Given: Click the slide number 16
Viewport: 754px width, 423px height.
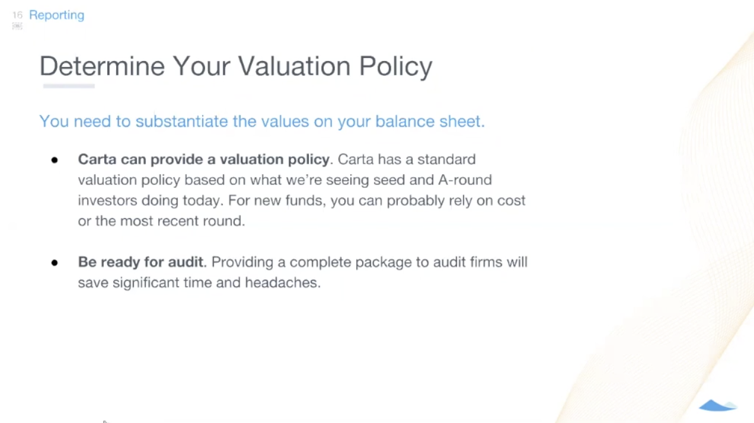Looking at the screenshot, I should pos(17,15).
